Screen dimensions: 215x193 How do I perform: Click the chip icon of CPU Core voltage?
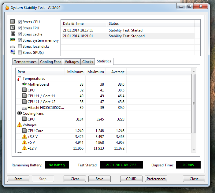[x=24, y=131]
